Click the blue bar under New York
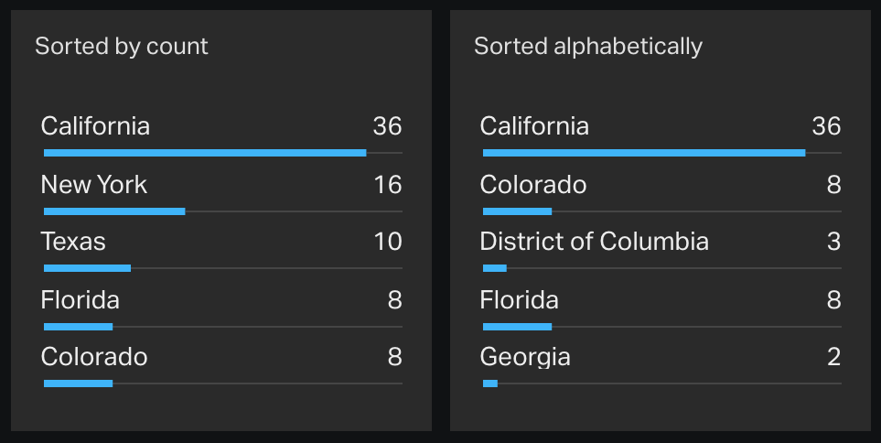Viewport: 881px width, 443px height. click(114, 211)
